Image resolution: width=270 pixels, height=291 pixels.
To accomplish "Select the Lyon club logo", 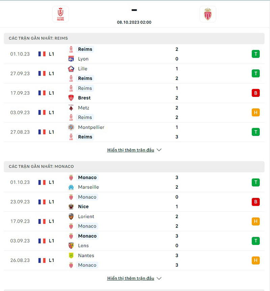I will click(x=72, y=59).
